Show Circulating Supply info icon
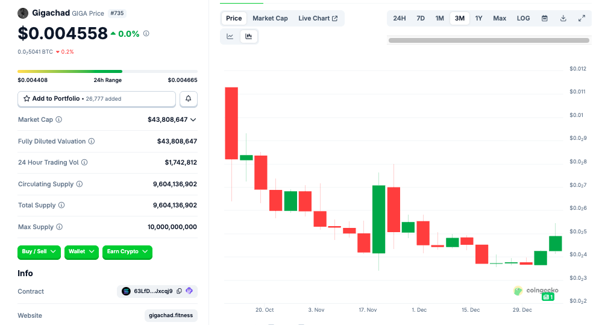Screen dimensions: 605x325 [x=80, y=184]
